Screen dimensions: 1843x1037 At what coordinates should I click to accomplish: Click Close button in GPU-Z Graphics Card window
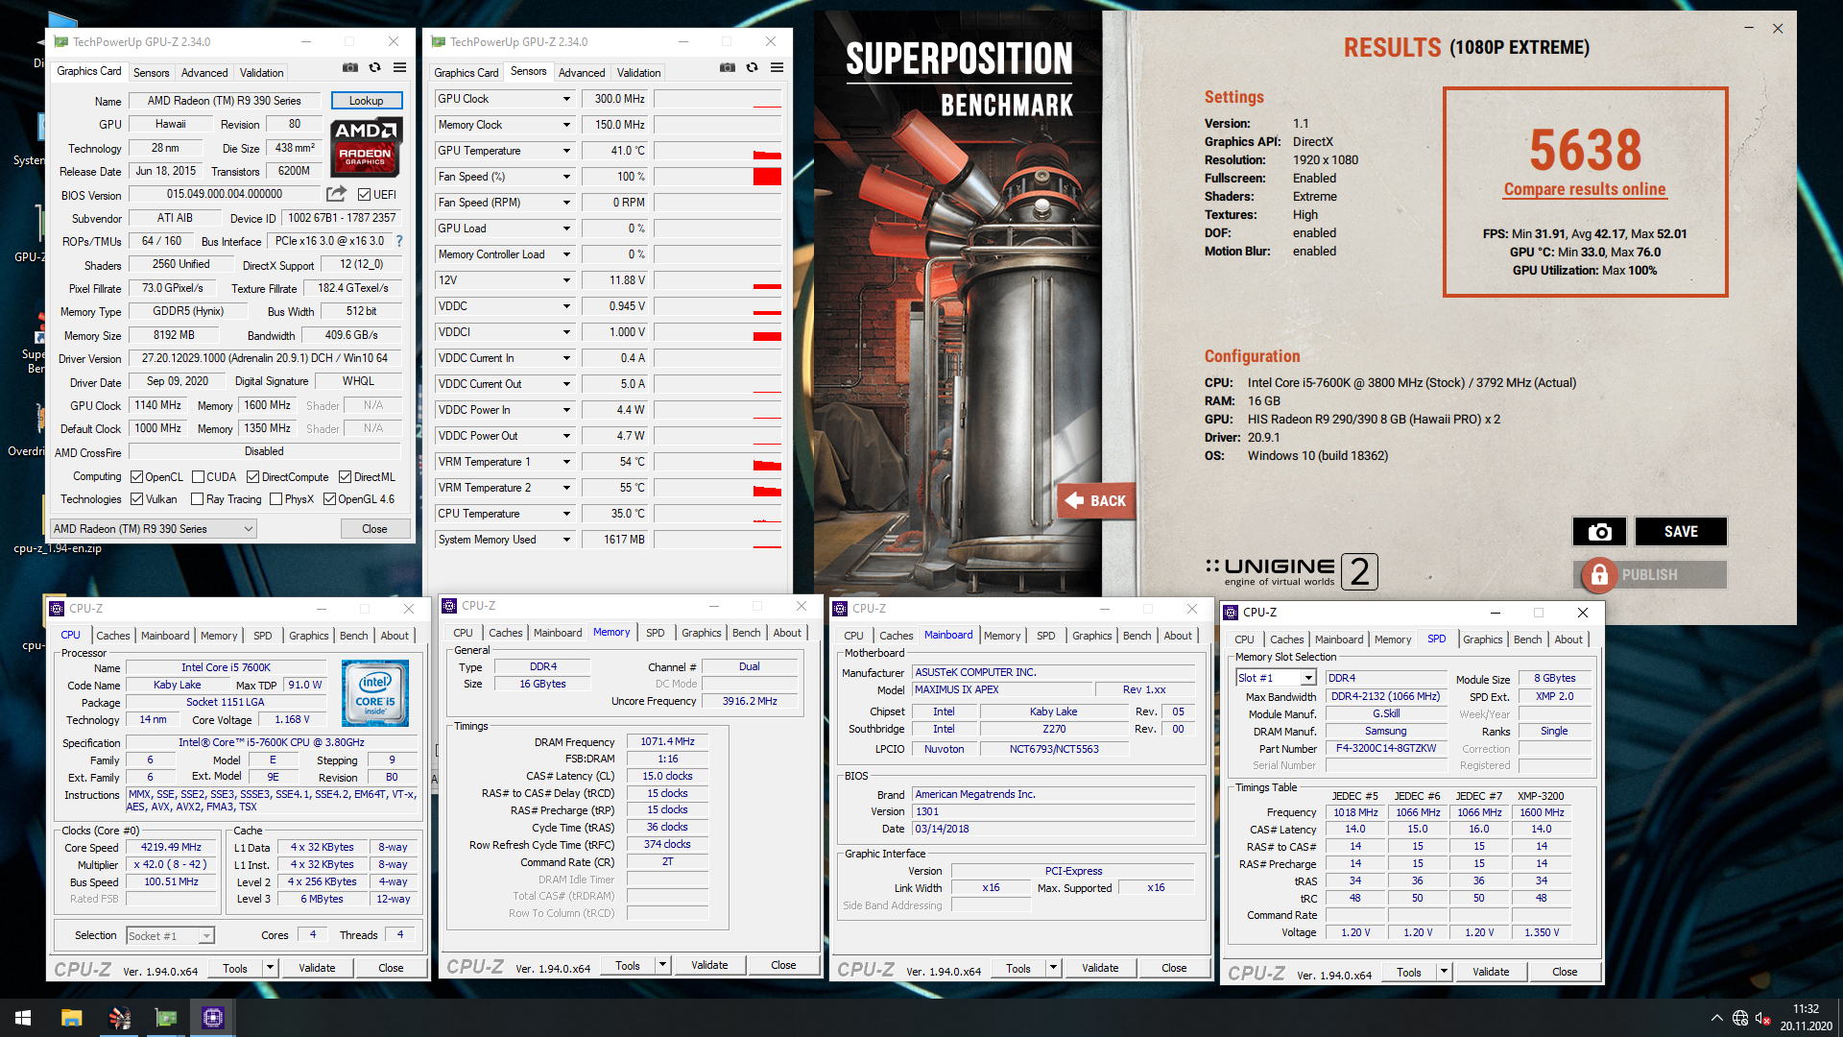pyautogui.click(x=374, y=529)
